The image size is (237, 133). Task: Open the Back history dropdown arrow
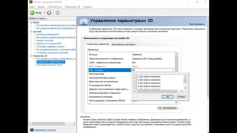coord(44,13)
